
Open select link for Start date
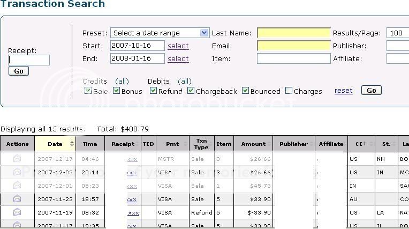point(178,46)
